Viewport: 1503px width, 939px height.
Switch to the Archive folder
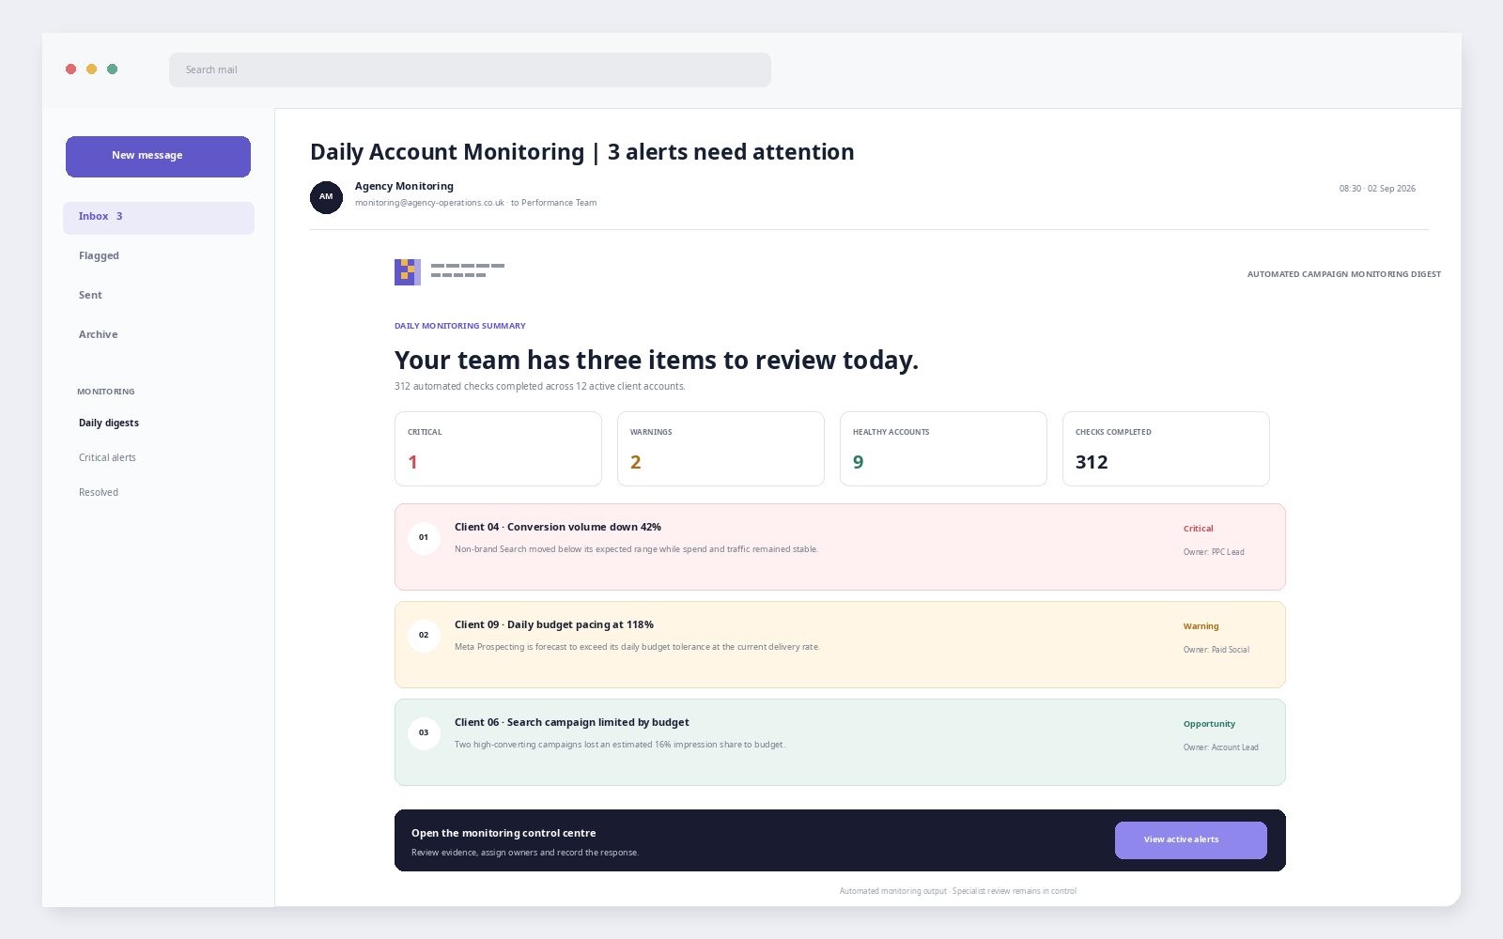click(x=98, y=334)
